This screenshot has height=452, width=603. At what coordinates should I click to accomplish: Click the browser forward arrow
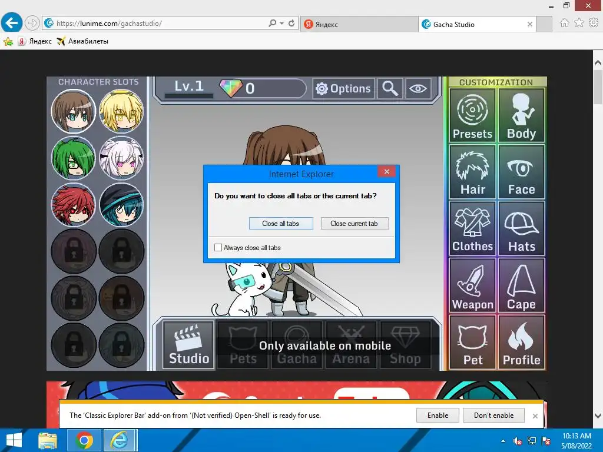(x=32, y=23)
